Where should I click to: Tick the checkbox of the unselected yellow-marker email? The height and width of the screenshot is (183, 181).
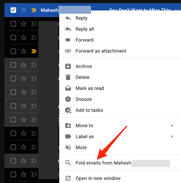coord(13,51)
